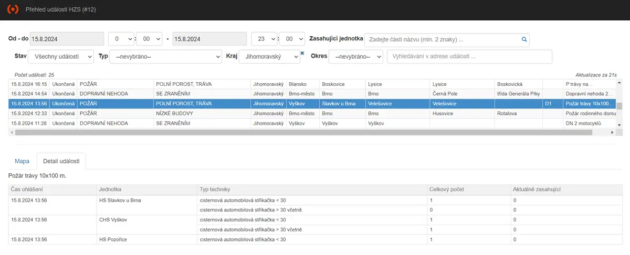Click the třída Generála Píky cell
Screen dimensions: 630x255
coord(519,94)
